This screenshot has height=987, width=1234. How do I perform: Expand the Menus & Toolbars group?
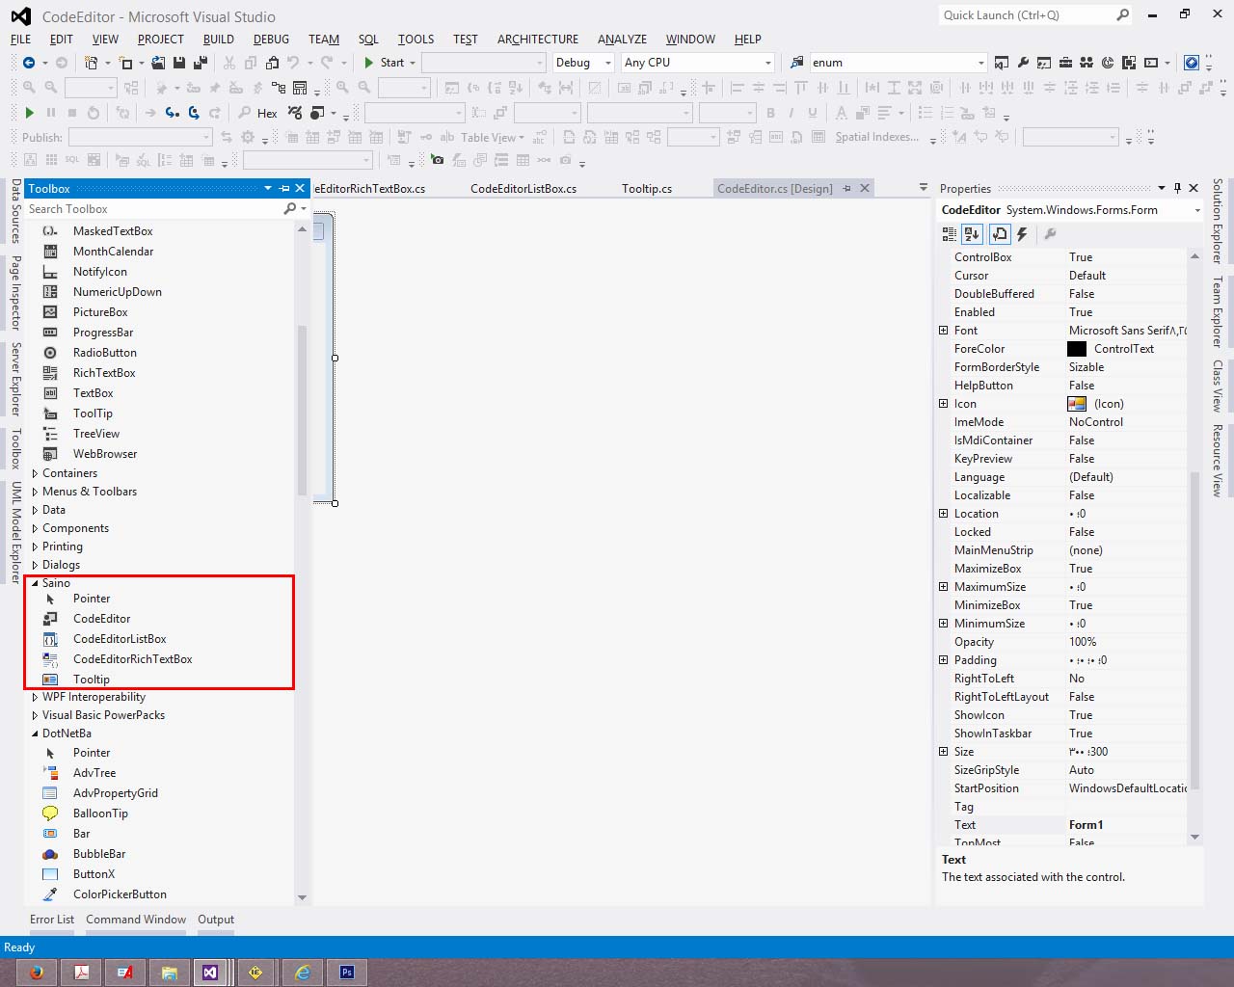[36, 492]
